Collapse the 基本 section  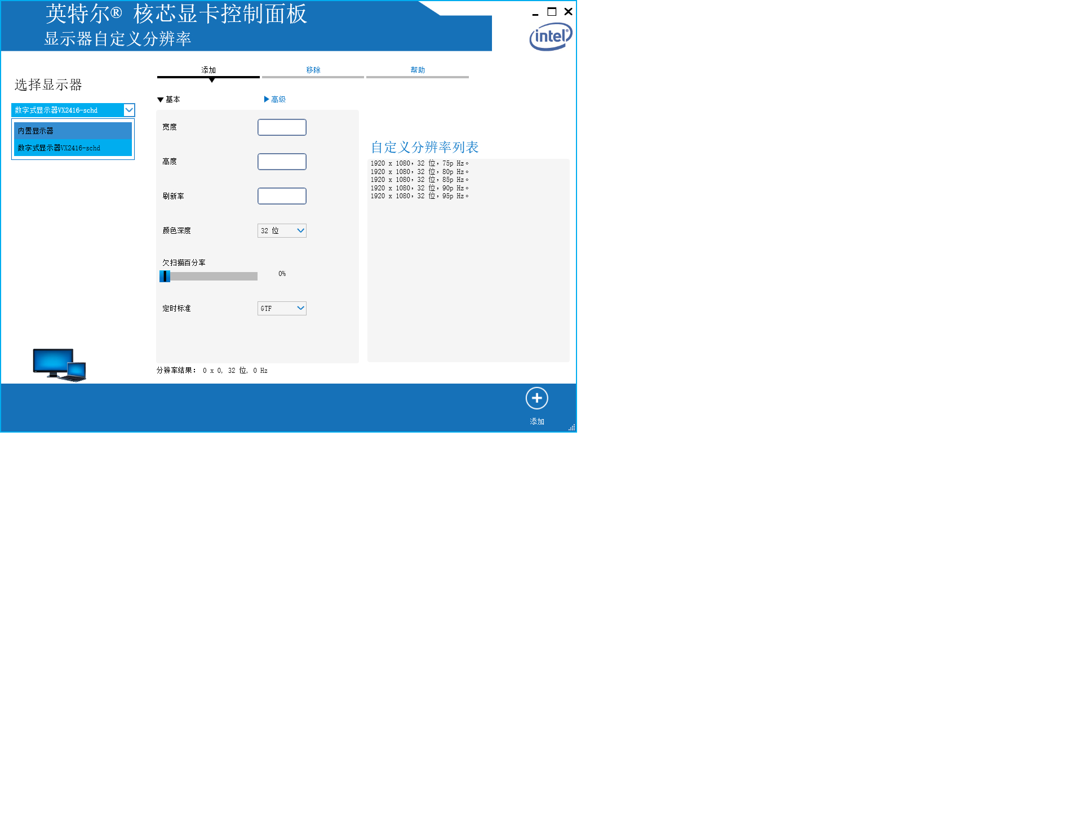point(168,100)
